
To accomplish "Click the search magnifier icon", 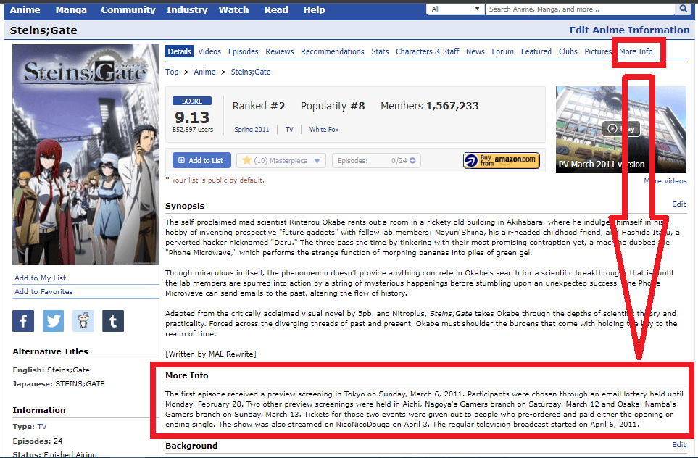I will pyautogui.click(x=682, y=9).
